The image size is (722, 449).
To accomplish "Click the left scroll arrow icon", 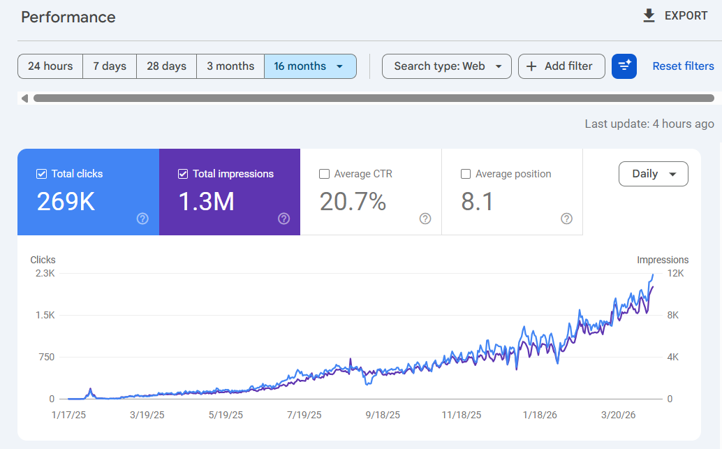I will click(24, 98).
